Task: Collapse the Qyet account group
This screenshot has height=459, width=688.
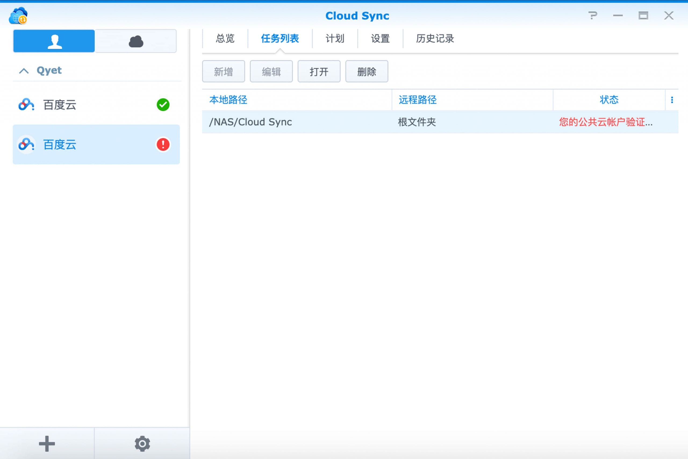Action: coord(24,70)
